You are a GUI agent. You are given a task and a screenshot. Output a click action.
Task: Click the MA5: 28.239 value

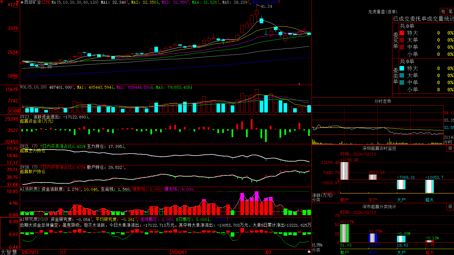coord(236,2)
